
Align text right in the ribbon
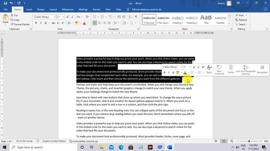pos(104,23)
